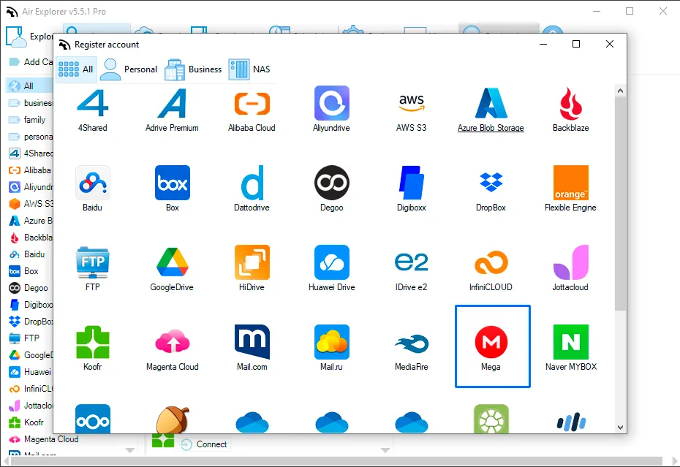Minimize the Register account dialog
Image resolution: width=680 pixels, height=467 pixels.
point(543,44)
